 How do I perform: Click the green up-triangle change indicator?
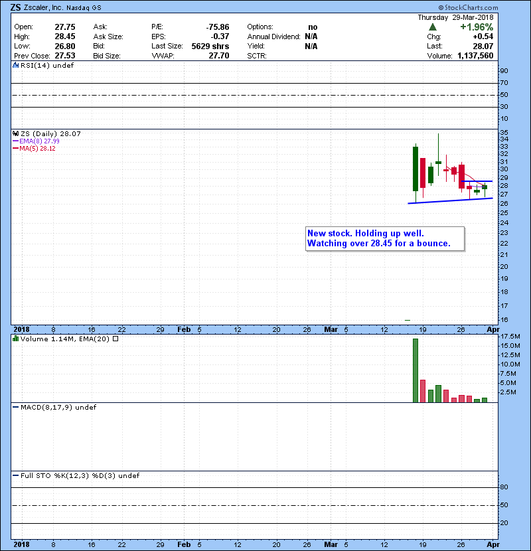433,27
